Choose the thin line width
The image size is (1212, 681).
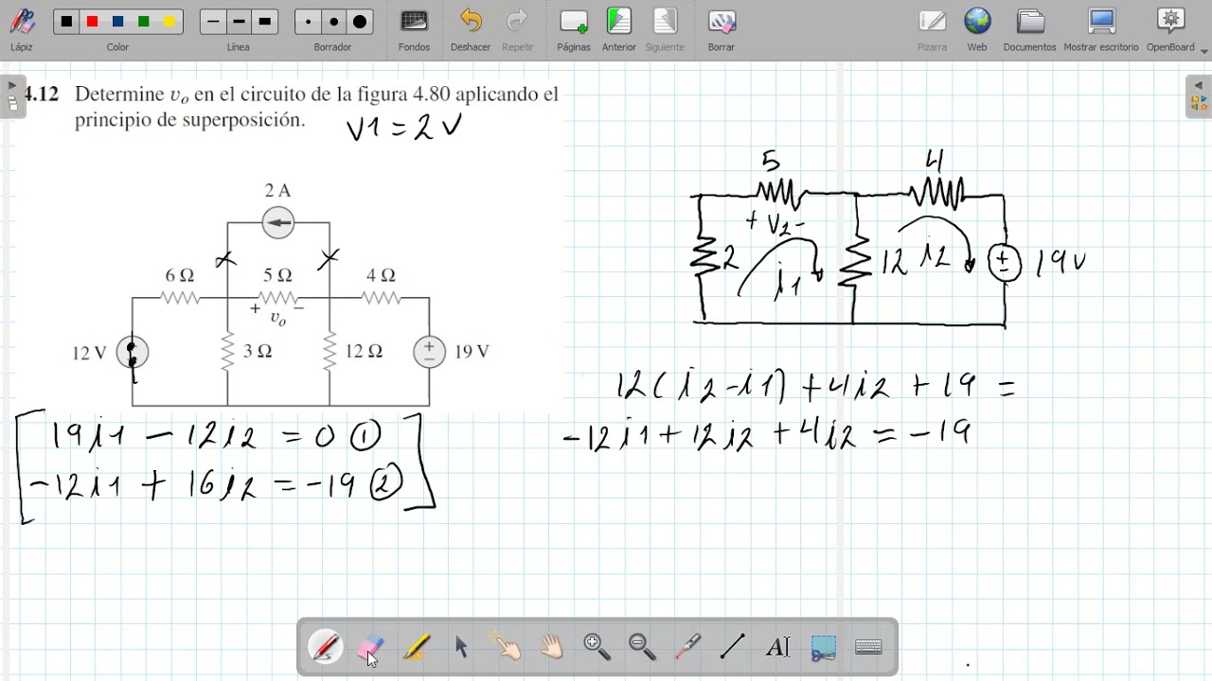pos(213,22)
